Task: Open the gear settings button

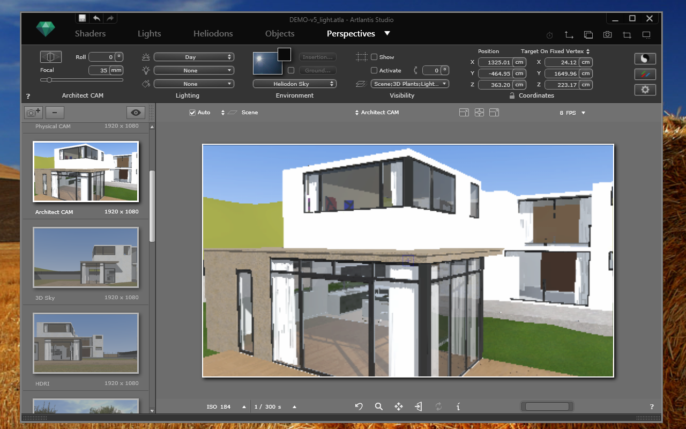Action: tap(645, 90)
